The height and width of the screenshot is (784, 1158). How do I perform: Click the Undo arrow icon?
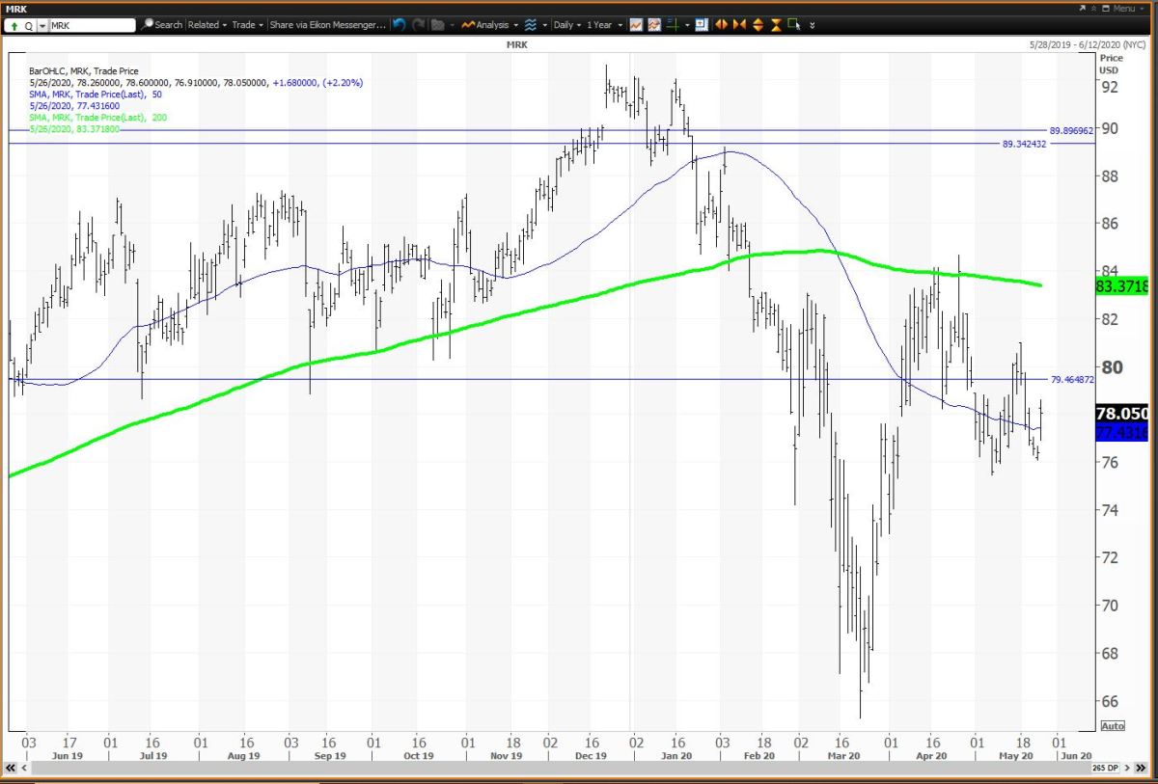coord(399,24)
